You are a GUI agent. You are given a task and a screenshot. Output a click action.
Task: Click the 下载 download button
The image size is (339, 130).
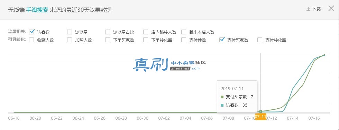pos(314,9)
